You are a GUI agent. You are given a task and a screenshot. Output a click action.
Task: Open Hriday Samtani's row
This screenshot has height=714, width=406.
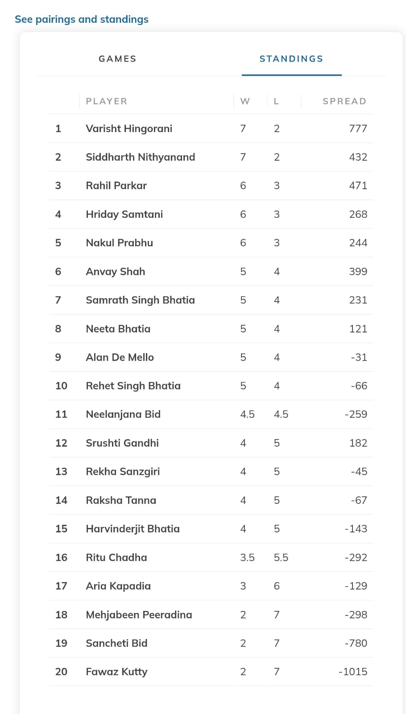click(124, 214)
